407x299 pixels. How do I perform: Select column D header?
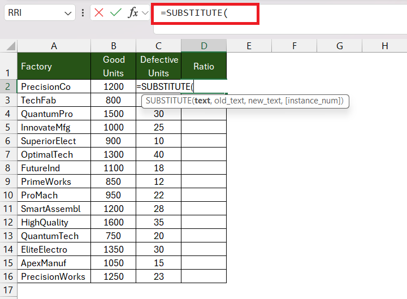[x=203, y=46]
